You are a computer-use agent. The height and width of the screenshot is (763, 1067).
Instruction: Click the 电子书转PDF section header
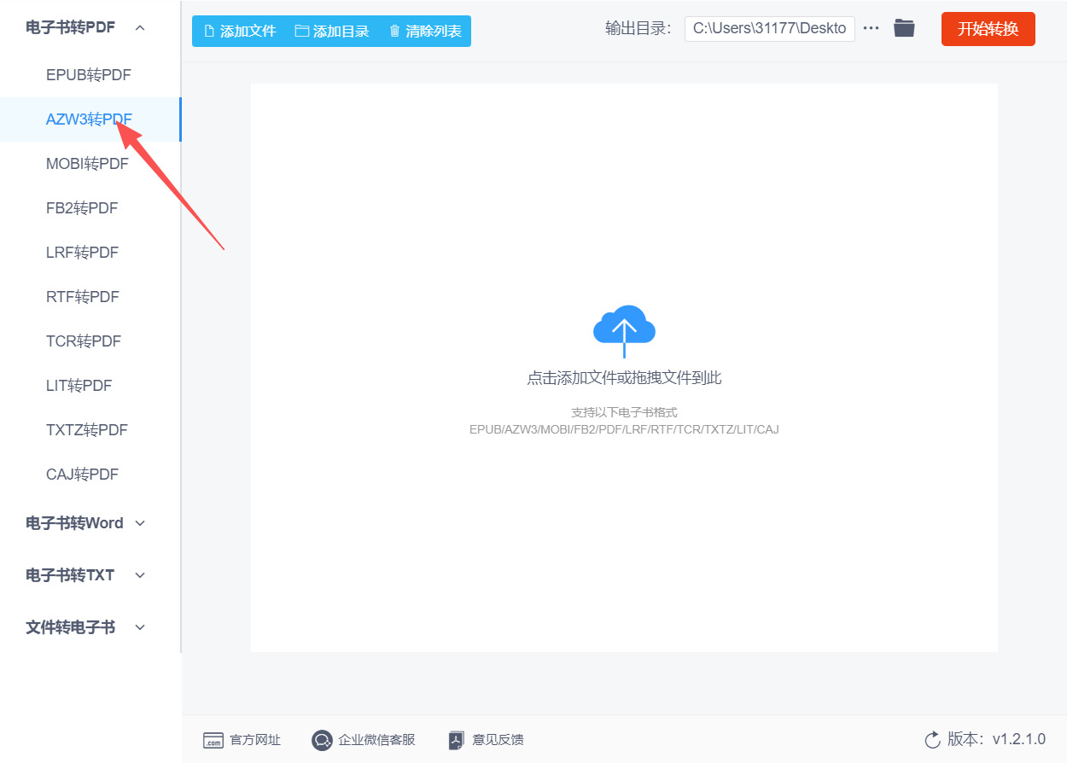pyautogui.click(x=70, y=27)
